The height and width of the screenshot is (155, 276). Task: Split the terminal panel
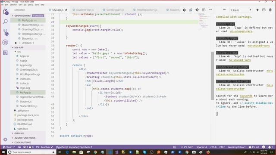263,10
